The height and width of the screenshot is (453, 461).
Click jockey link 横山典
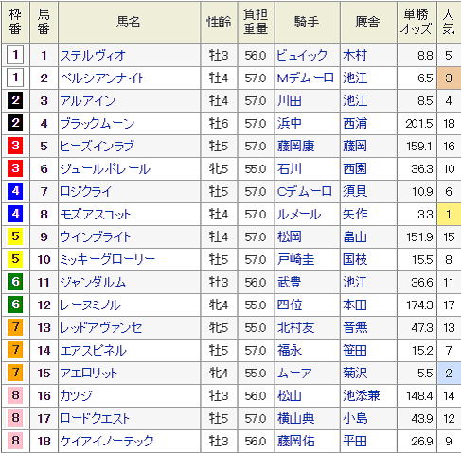pyautogui.click(x=295, y=419)
